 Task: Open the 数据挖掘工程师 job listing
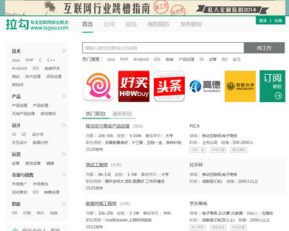pyautogui.click(x=101, y=203)
